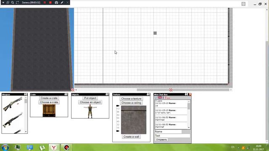Click the Weapon list scroll-down arrow
The image size is (269, 151).
click(26, 132)
